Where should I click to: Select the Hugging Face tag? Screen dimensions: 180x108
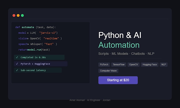point(150,65)
